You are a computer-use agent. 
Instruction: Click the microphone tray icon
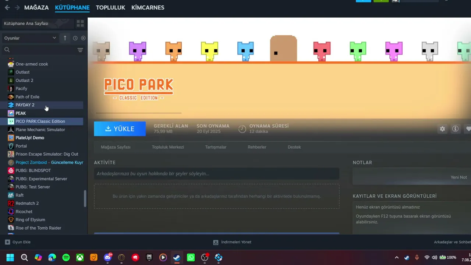(417, 258)
